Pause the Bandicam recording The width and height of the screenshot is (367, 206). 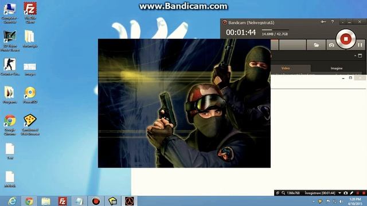pyautogui.click(x=360, y=45)
